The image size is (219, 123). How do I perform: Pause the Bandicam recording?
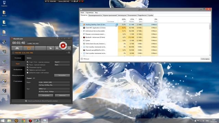point(69,48)
